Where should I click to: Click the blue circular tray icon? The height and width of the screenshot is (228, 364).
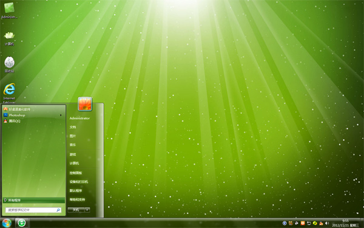[x=285, y=223]
